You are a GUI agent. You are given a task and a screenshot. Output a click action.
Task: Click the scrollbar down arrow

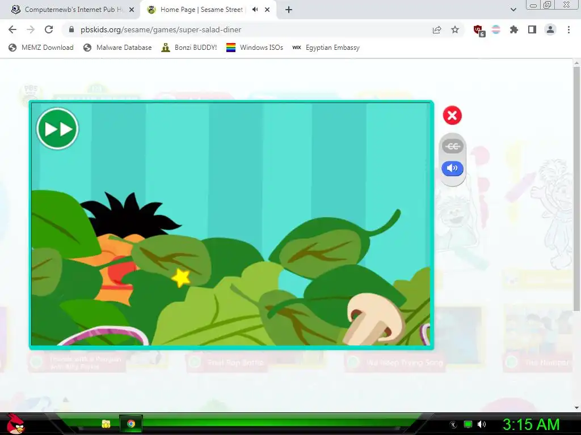[x=576, y=408]
